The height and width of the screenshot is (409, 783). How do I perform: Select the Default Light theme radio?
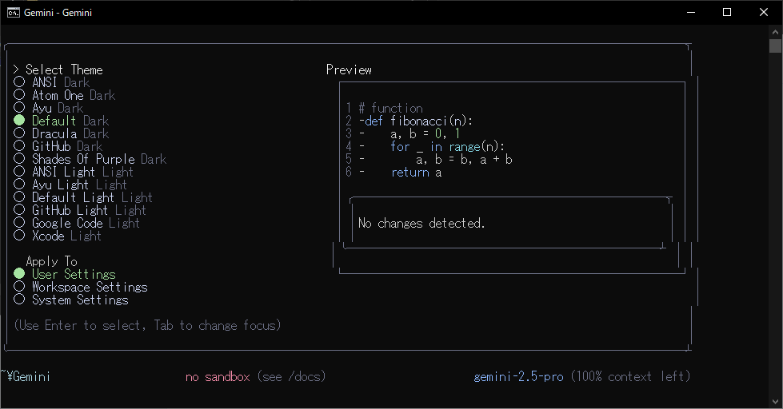(x=19, y=197)
